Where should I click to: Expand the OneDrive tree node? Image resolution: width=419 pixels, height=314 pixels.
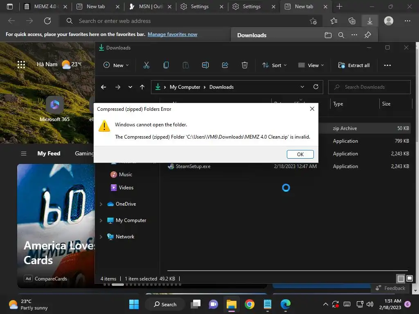pyautogui.click(x=101, y=204)
